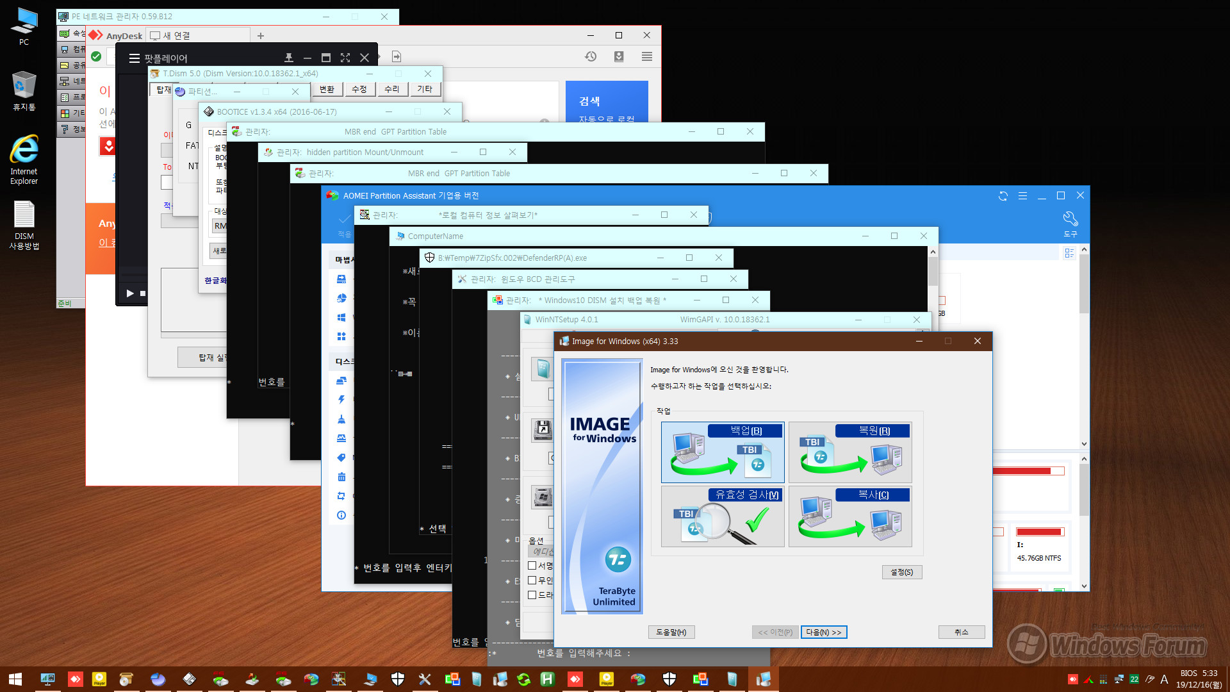Pin PotPlayer window on top
The height and width of the screenshot is (692, 1230).
[289, 58]
